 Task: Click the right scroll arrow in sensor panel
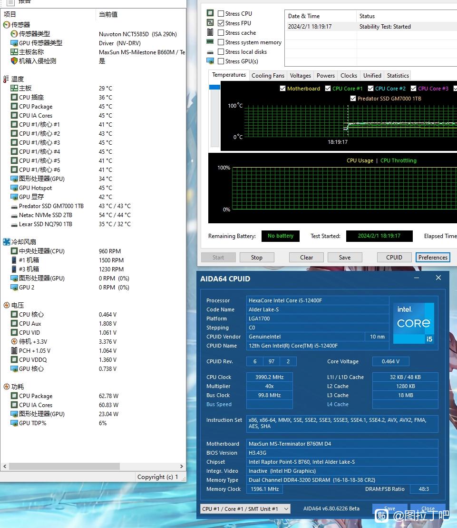pos(182,467)
